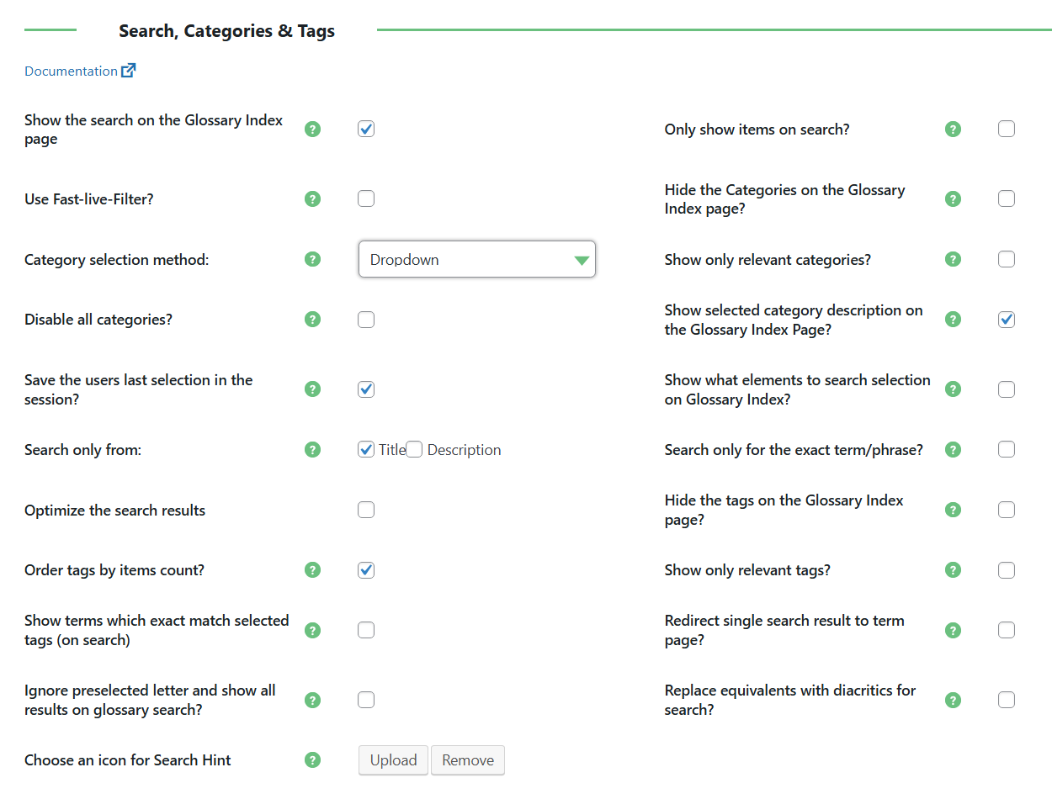Check Show terms which exact match selected tags

[x=366, y=630]
